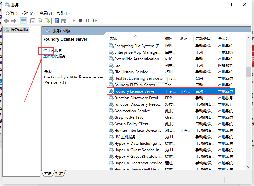Click the 重启动 link to restart service

point(49,56)
